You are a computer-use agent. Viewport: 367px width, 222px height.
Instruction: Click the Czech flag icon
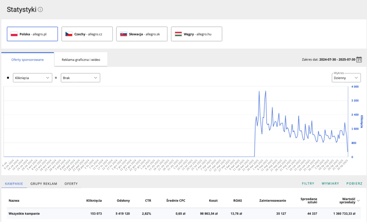click(x=69, y=34)
